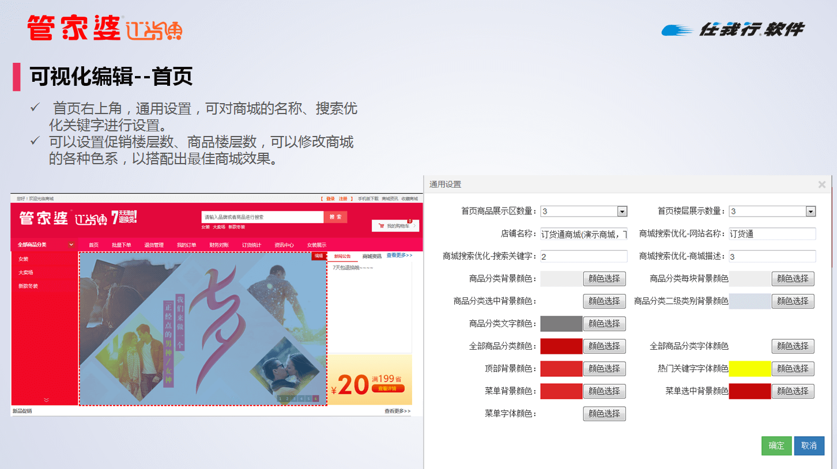Image resolution: width=837 pixels, height=469 pixels.
Task: Click the 登录 link at the top
Action: tap(330, 199)
